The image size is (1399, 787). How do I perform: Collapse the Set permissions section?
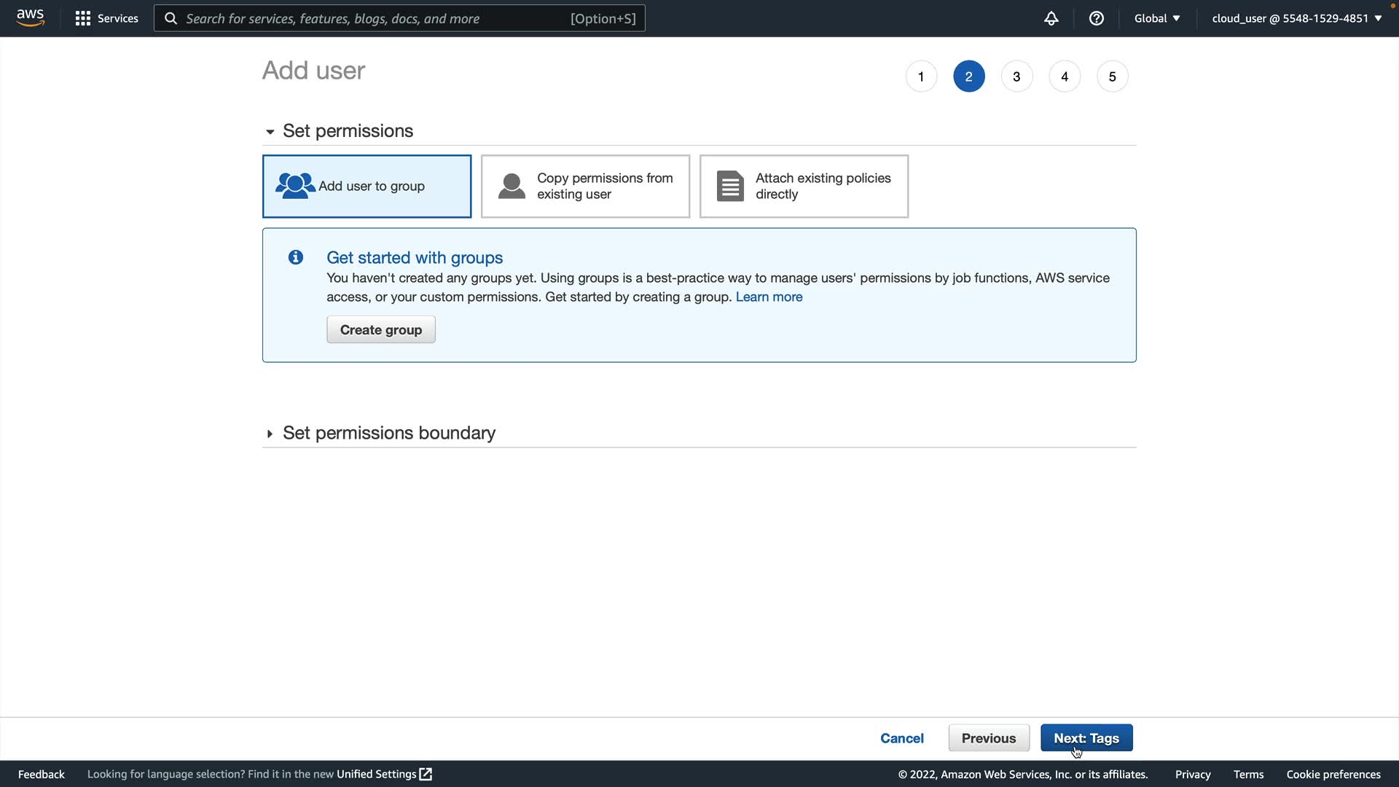coord(270,132)
